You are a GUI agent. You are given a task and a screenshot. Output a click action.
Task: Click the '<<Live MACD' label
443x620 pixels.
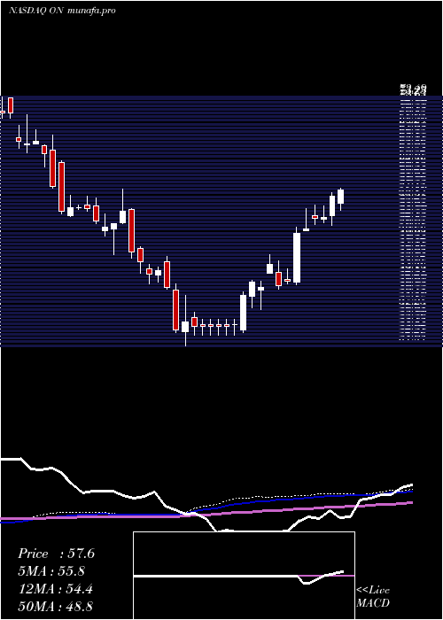click(x=373, y=596)
